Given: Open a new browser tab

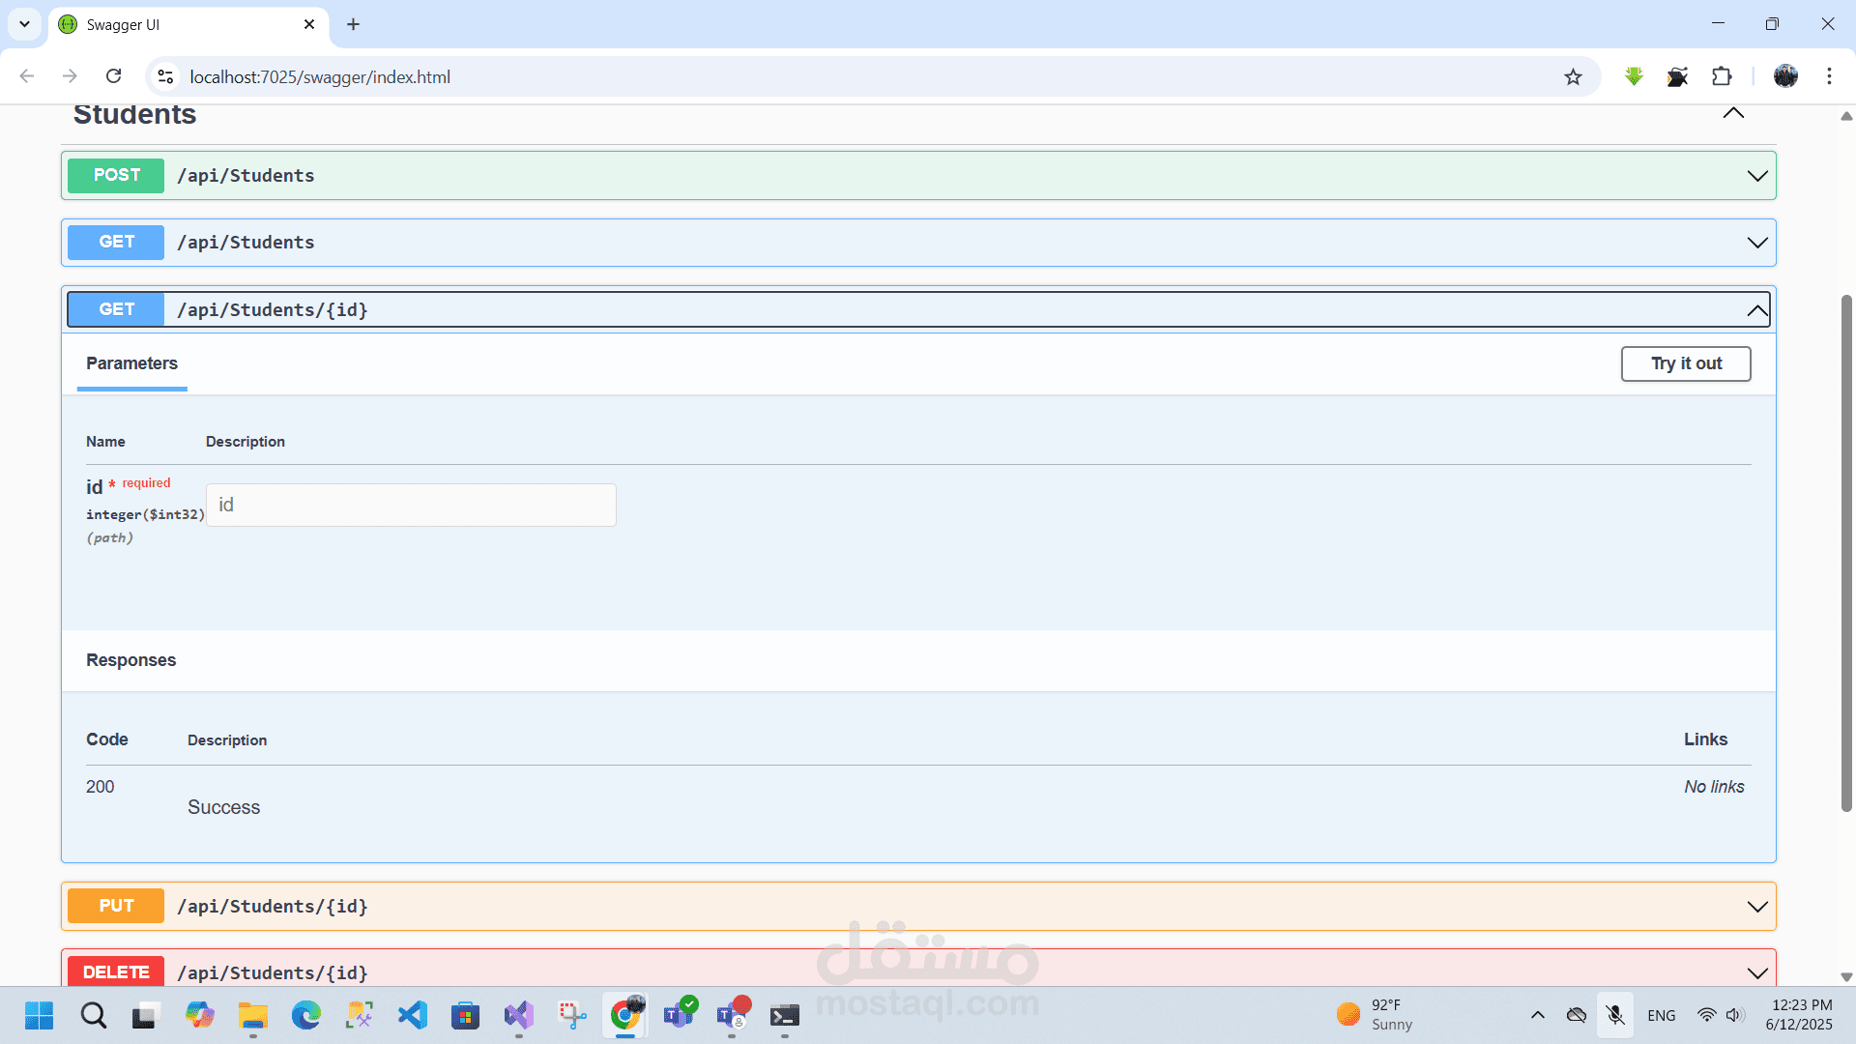Looking at the screenshot, I should pos(353,25).
